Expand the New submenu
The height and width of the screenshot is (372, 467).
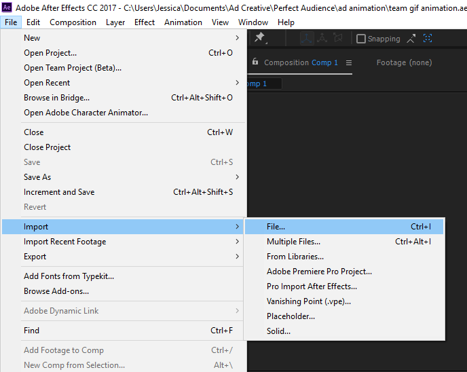(x=124, y=38)
